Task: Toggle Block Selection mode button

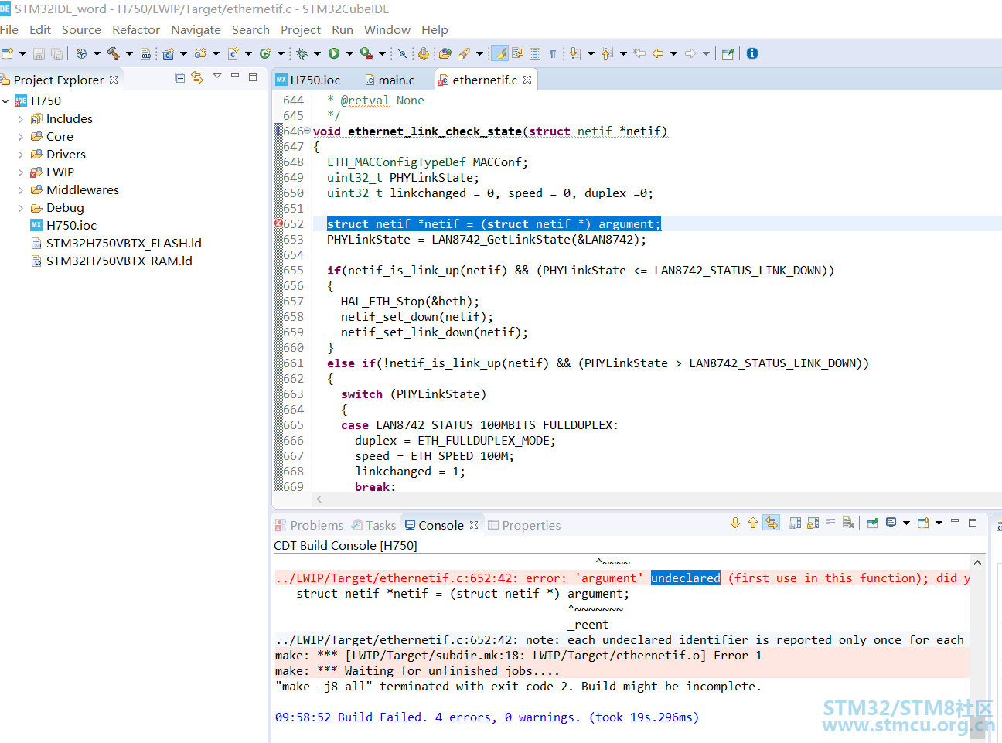Action: [x=535, y=53]
